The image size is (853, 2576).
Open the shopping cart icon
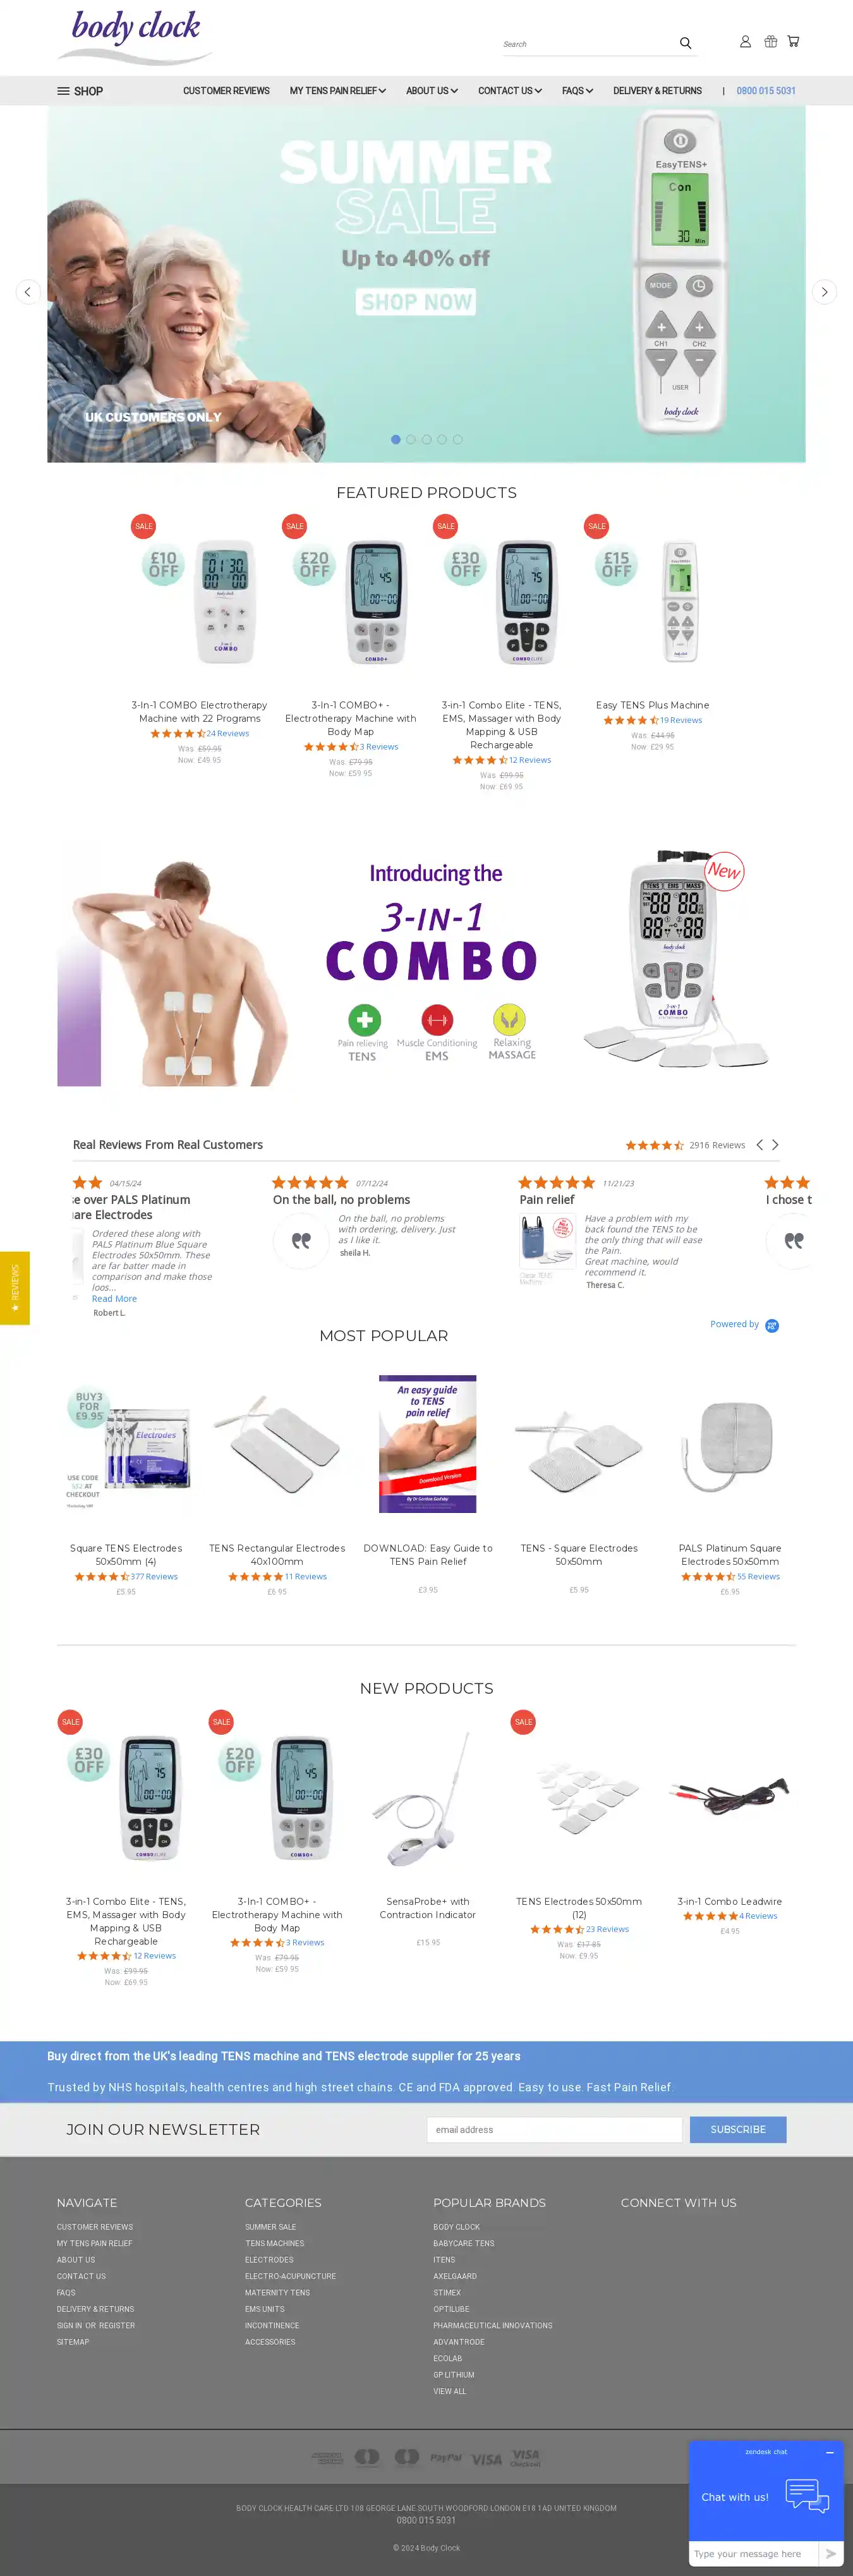[793, 42]
